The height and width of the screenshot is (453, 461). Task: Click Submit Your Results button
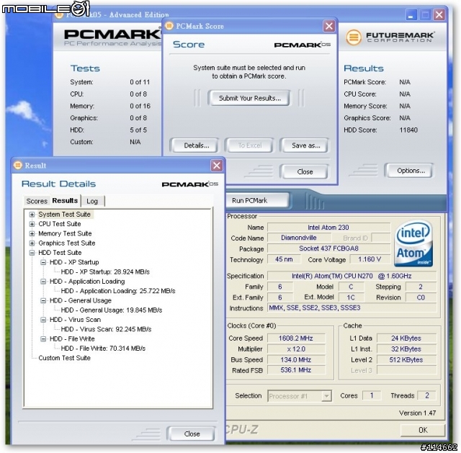tap(249, 98)
